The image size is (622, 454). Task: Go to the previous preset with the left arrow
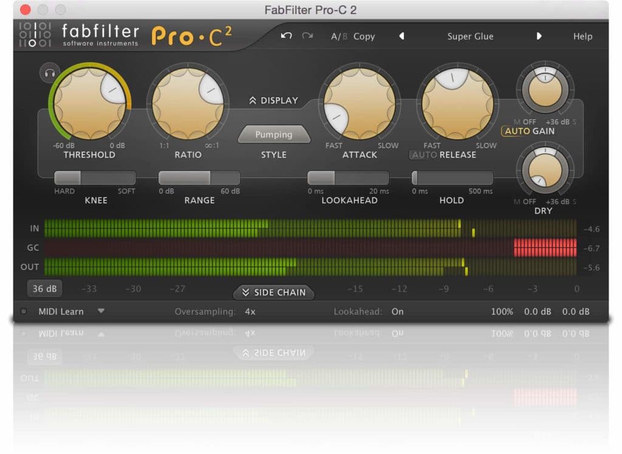[402, 36]
